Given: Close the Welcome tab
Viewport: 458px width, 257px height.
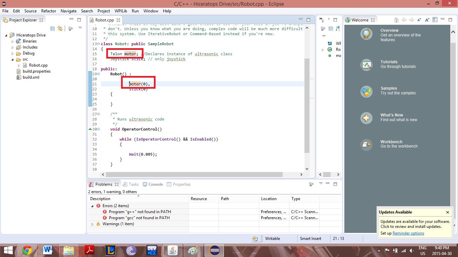Looking at the screenshot, I should pos(372,20).
